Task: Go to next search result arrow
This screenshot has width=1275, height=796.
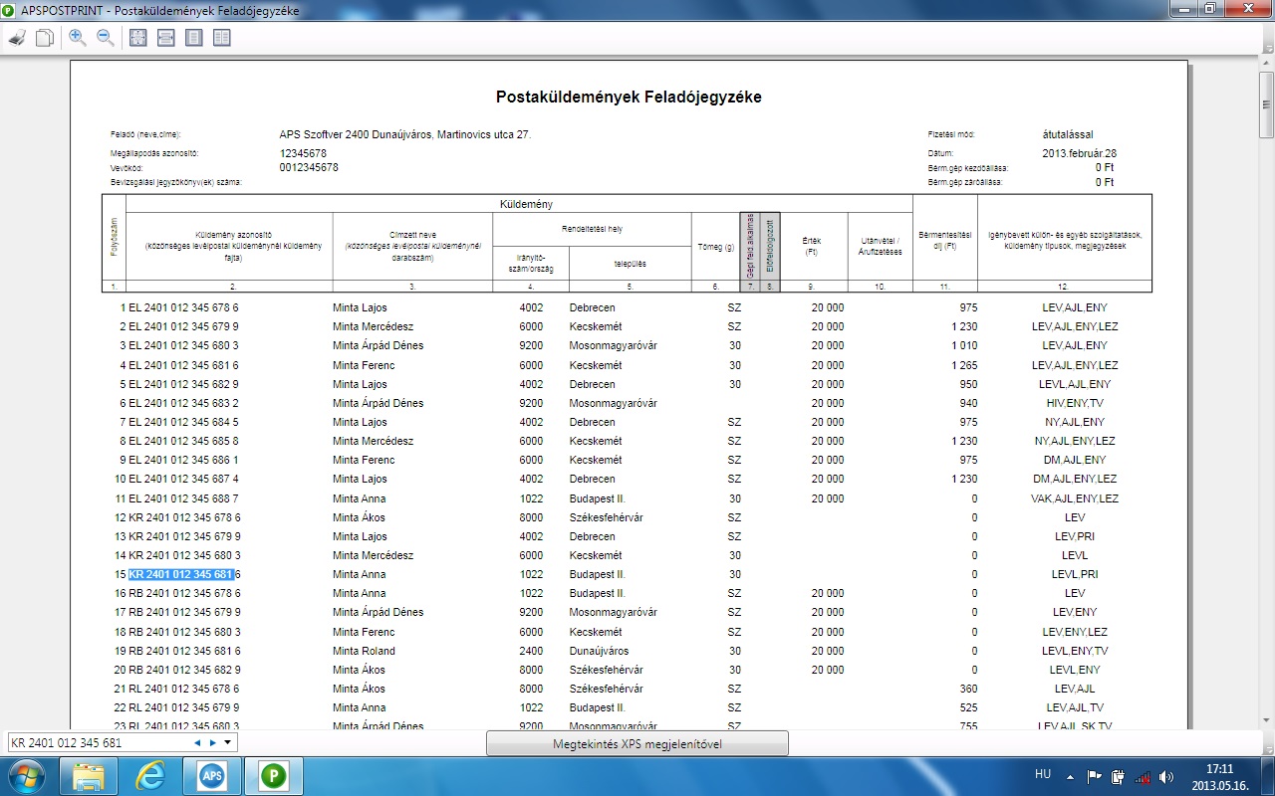Action: [212, 742]
